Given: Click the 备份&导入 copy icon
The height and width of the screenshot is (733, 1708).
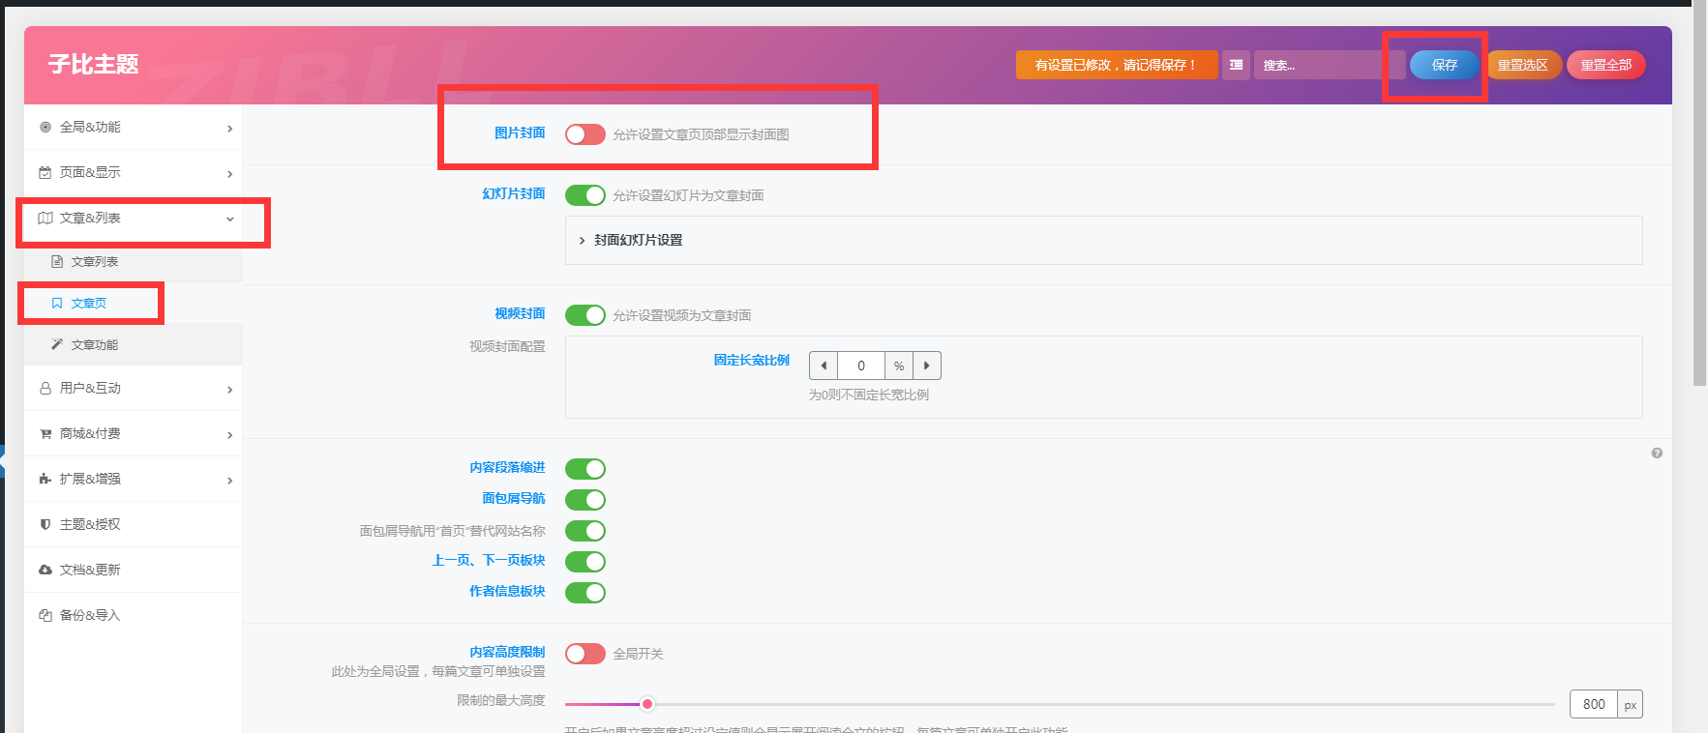Looking at the screenshot, I should pos(45,615).
